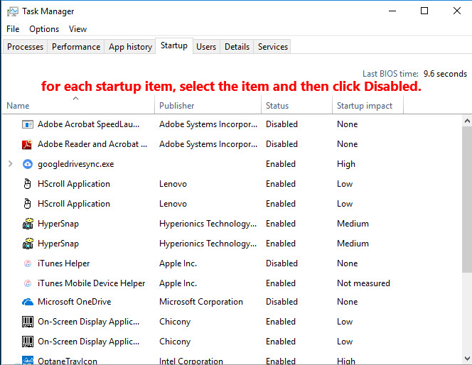This screenshot has height=365, width=472.
Task: Select the Adobe Acrobat SpeedLau... row name
Action: (x=88, y=124)
